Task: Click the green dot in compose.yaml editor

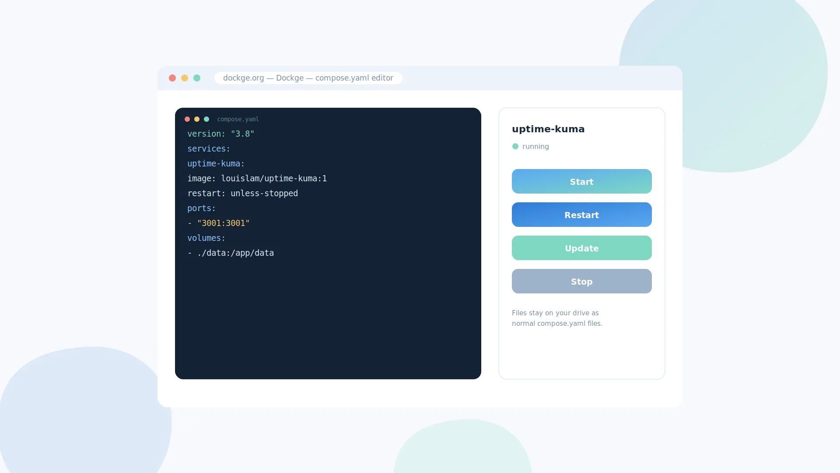Action: click(x=206, y=119)
